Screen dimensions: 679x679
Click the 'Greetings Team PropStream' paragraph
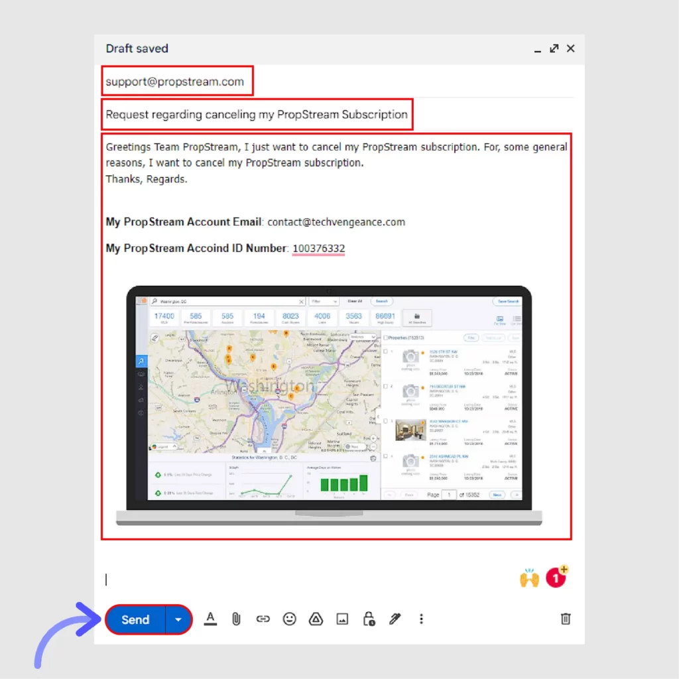(336, 154)
